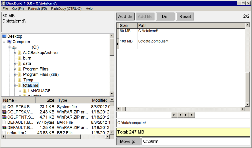The image size is (252, 148).
Task: Select the Computer icon in tree
Action: coord(9,42)
